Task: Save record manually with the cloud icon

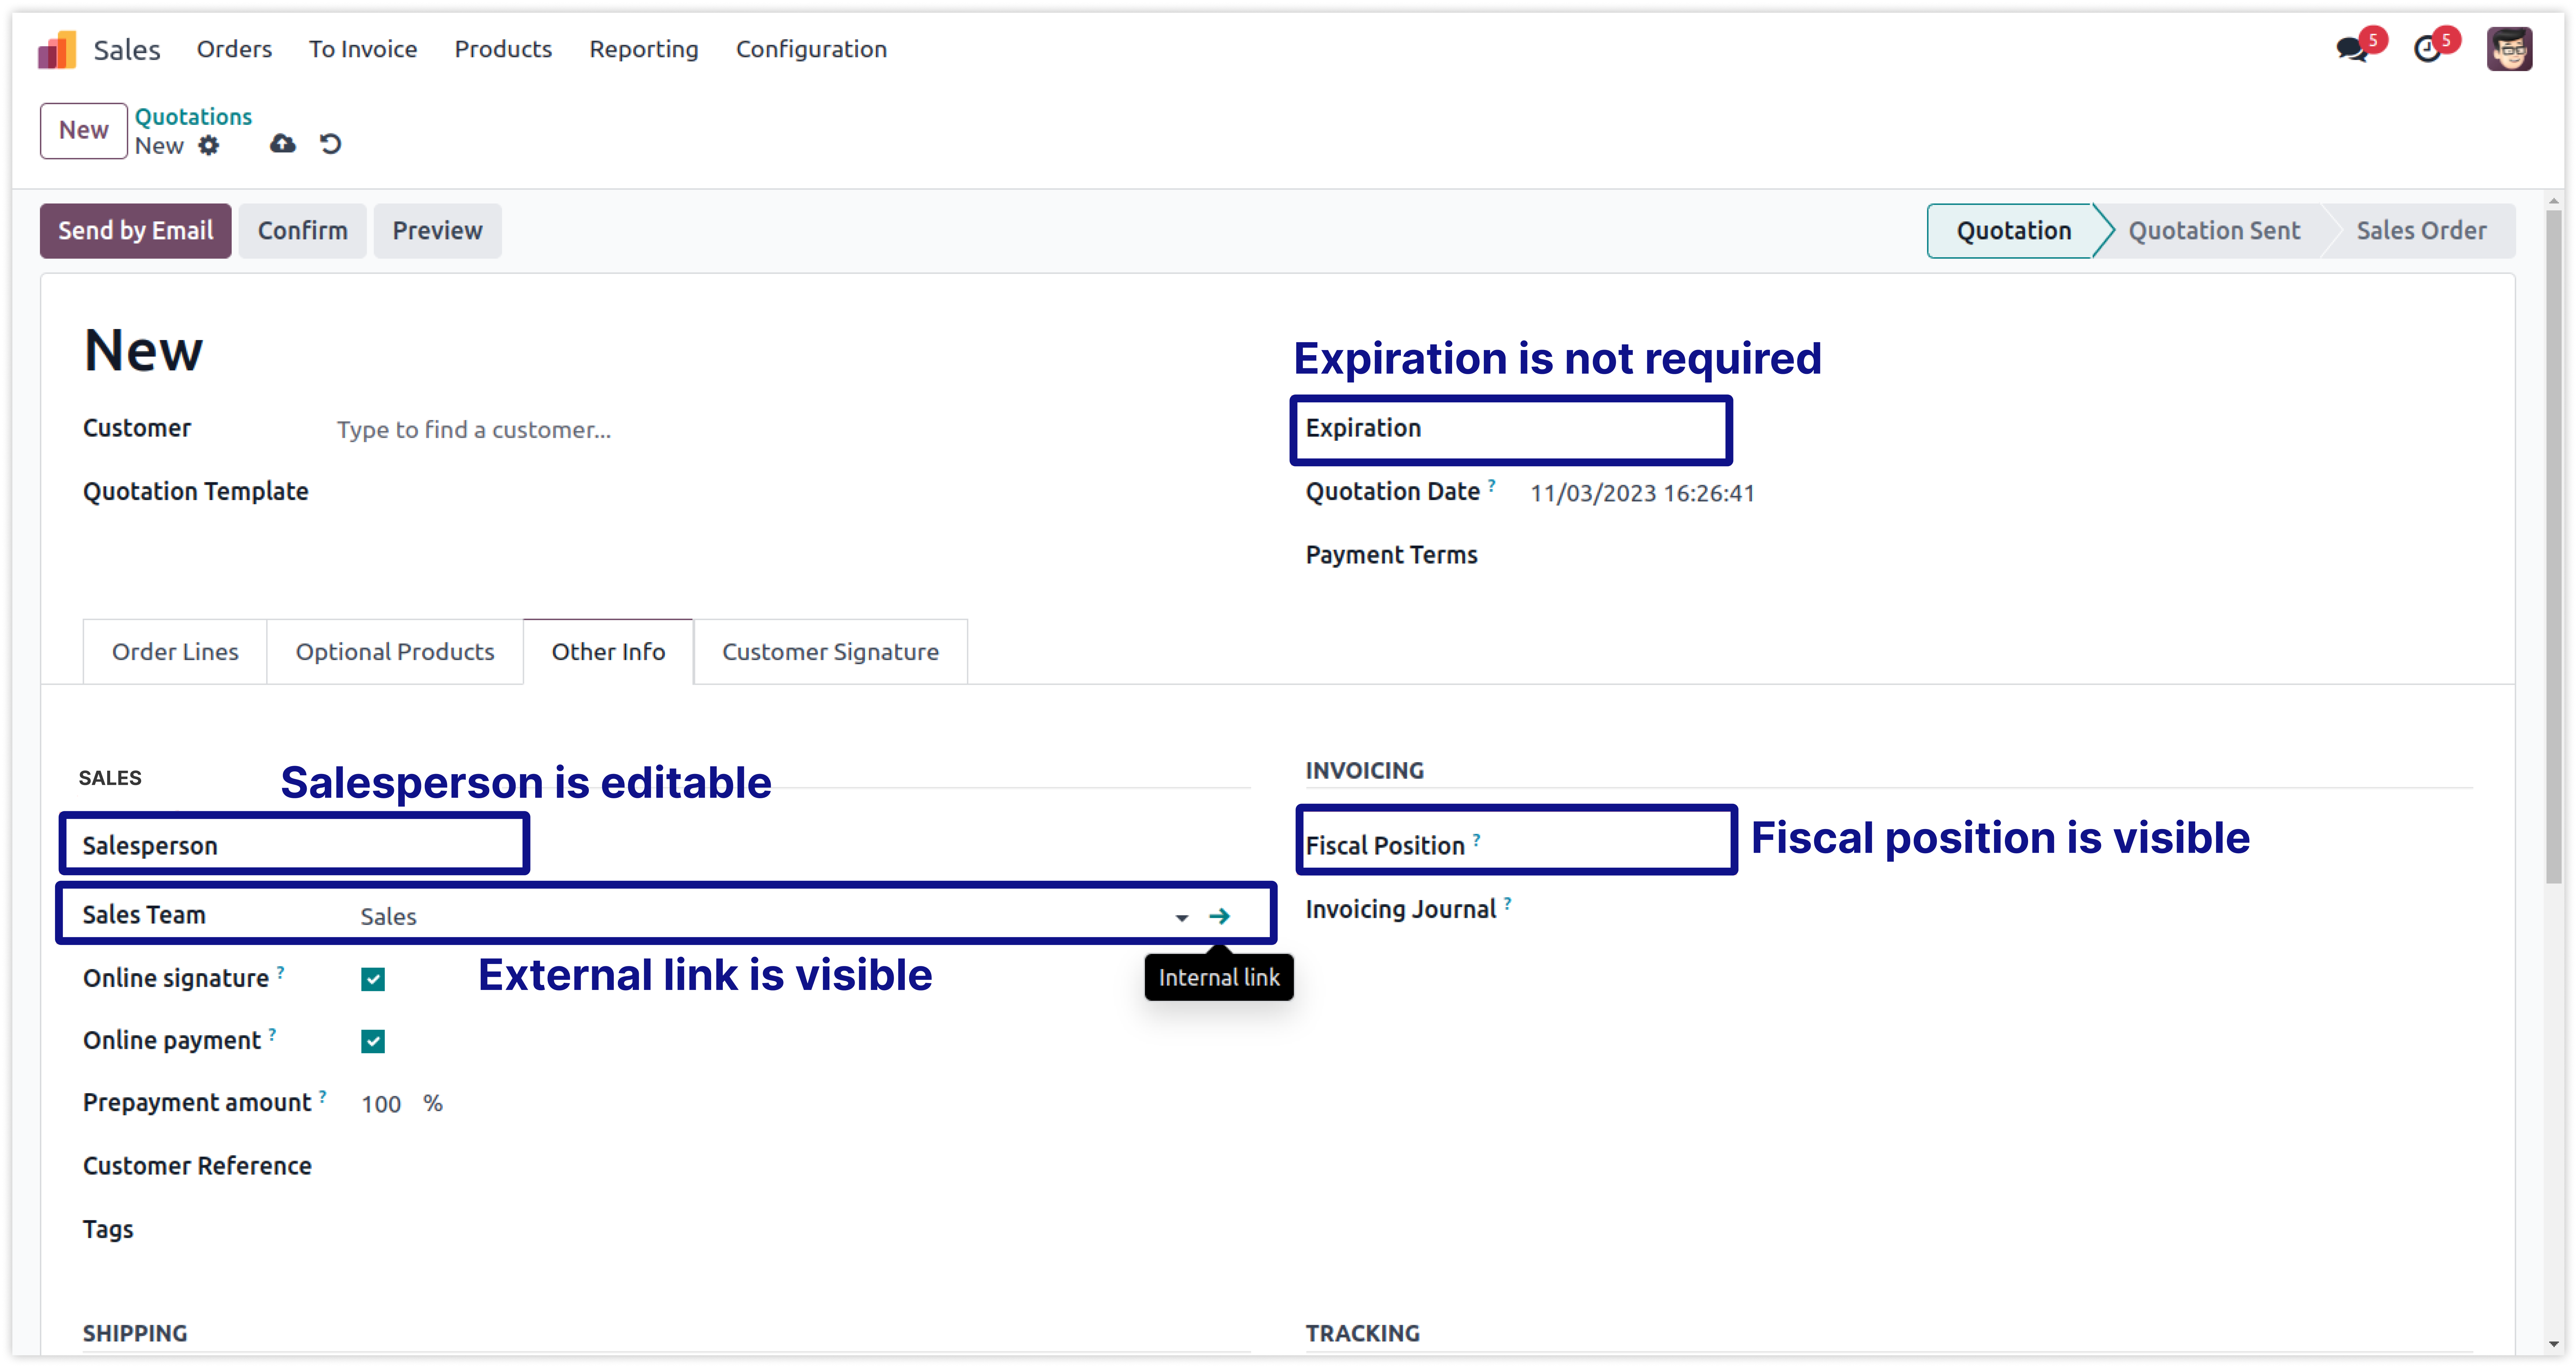Action: [283, 144]
